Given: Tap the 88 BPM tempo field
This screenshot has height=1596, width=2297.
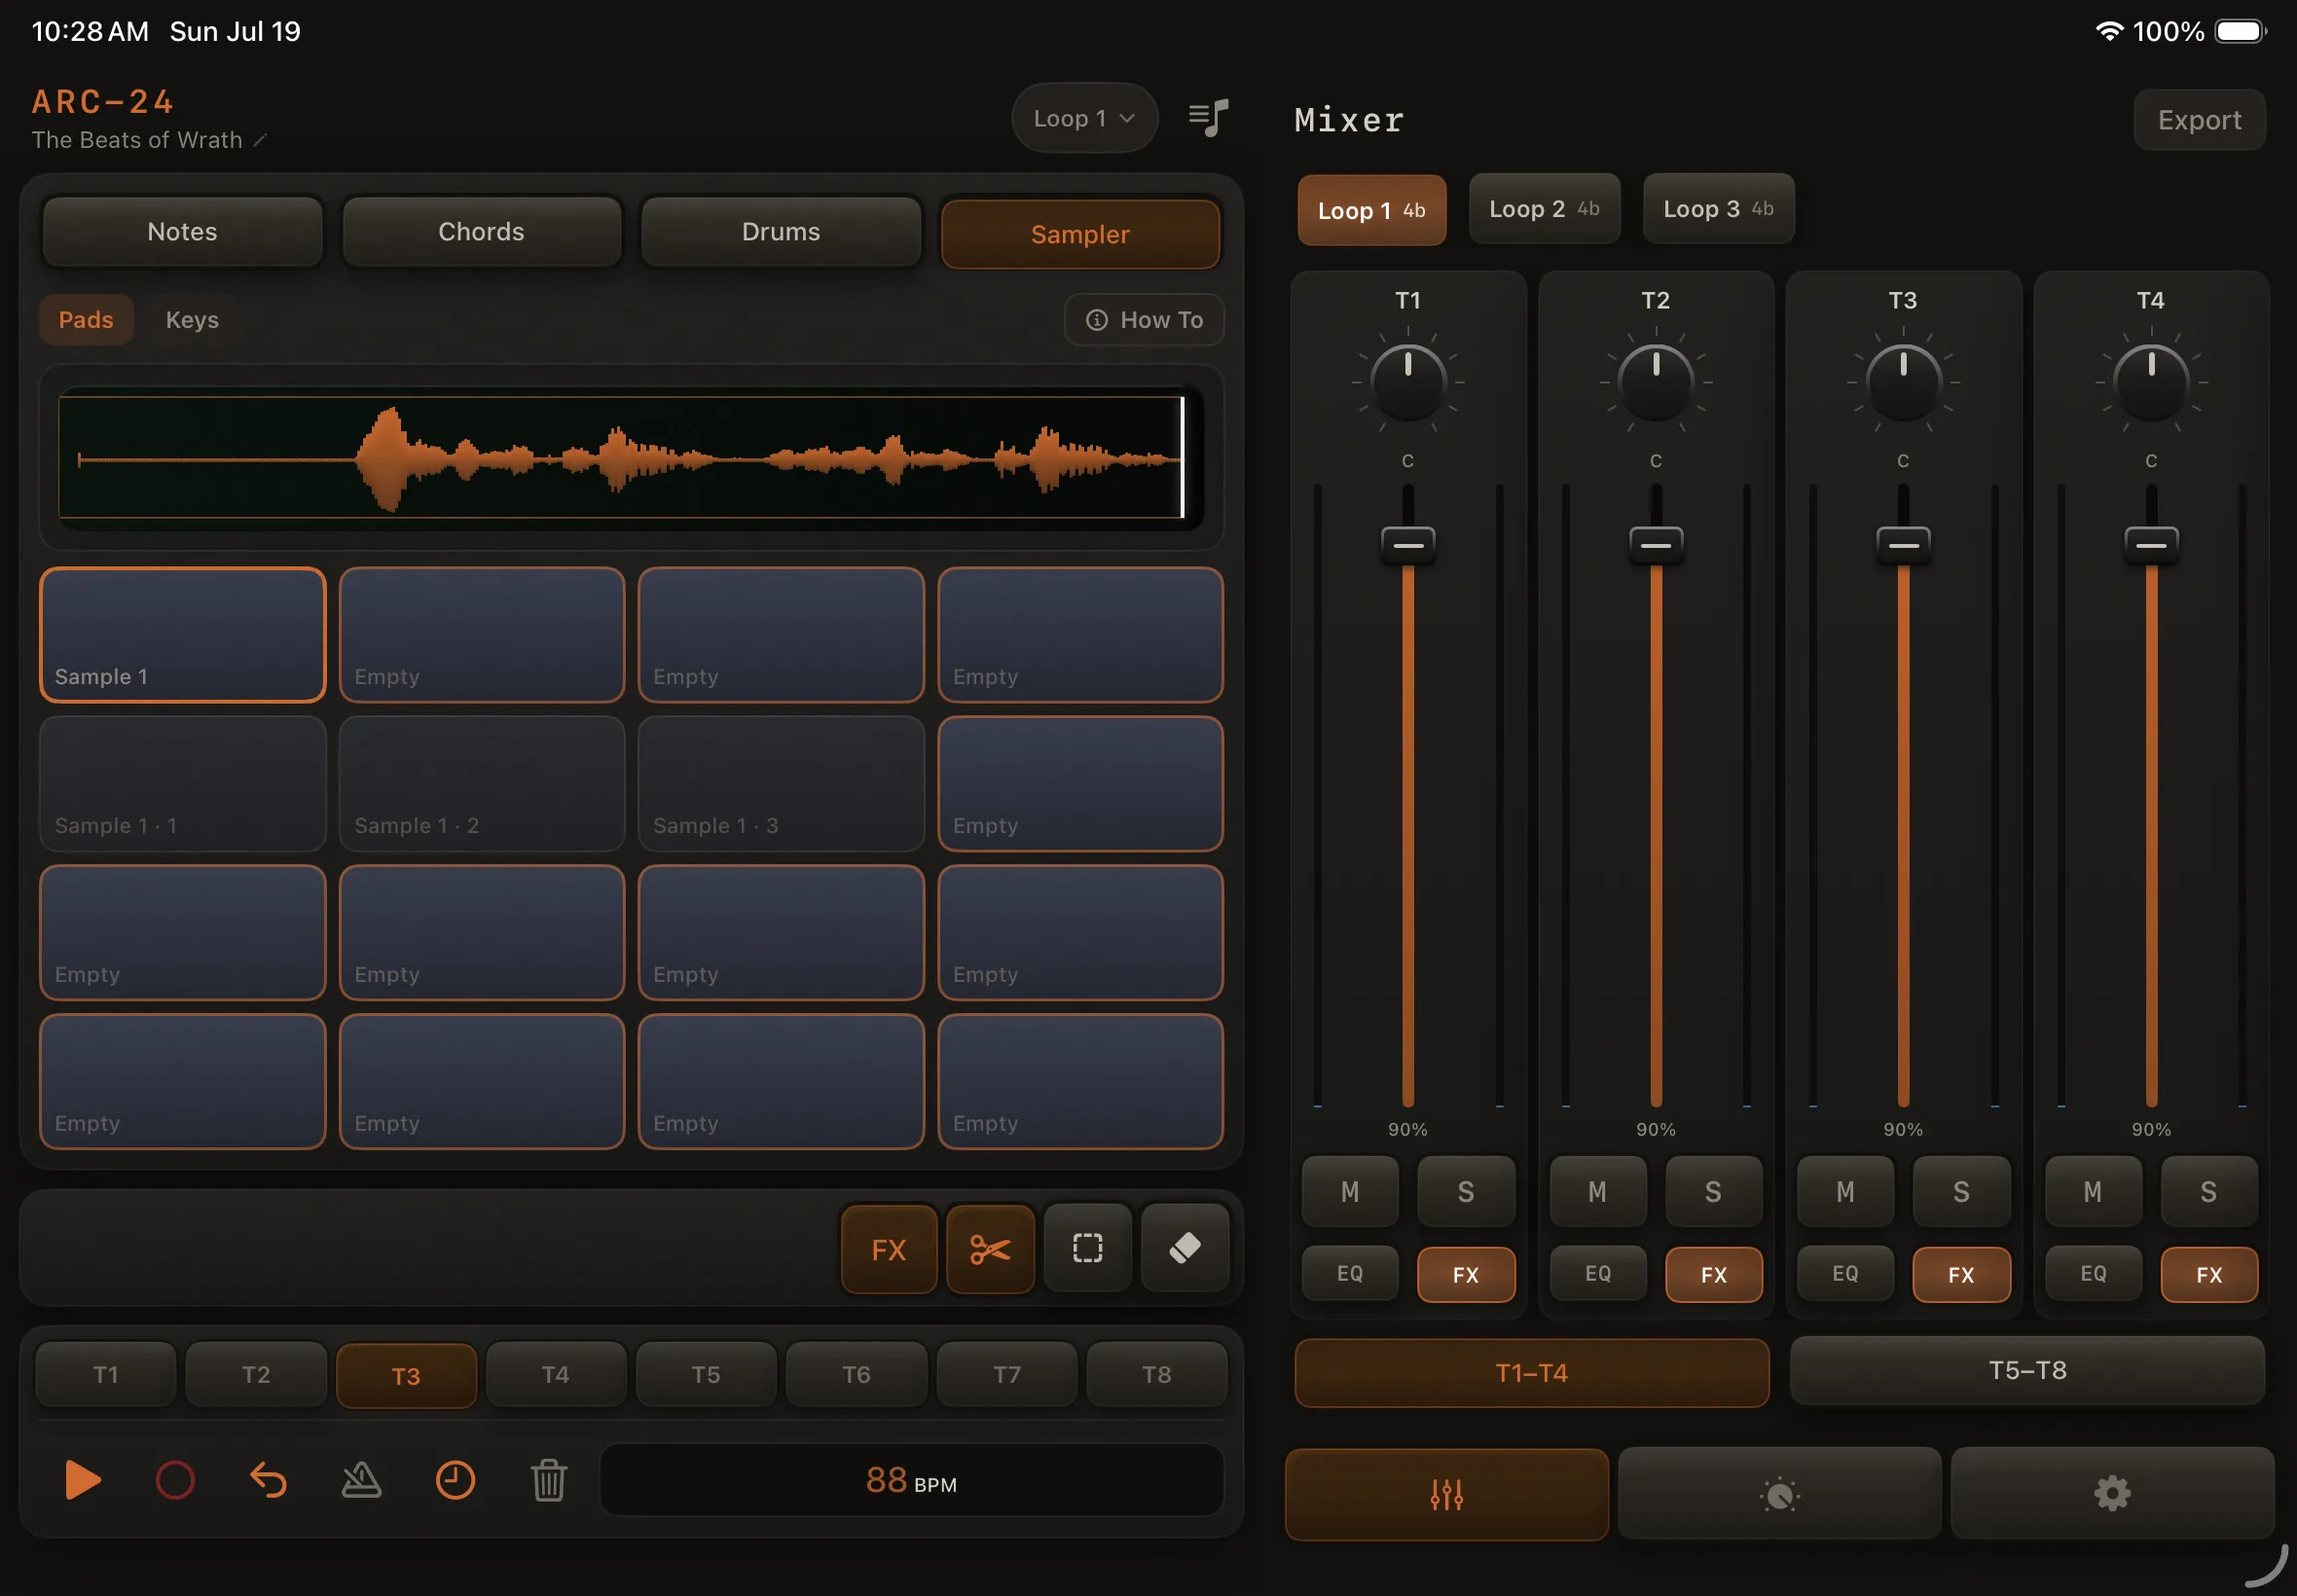Looking at the screenshot, I should point(911,1480).
